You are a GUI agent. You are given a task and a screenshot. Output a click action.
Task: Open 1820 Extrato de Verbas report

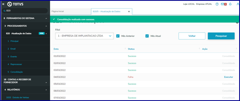click(x=18, y=98)
